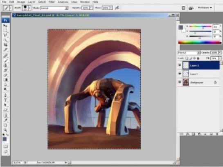Open the Analysis menu
The height and width of the screenshot is (167, 223).
click(63, 2)
